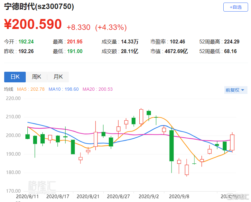This screenshot has width=251, height=202.
Task: Click the 2020/9/8 date axis label
Action: pos(179,197)
